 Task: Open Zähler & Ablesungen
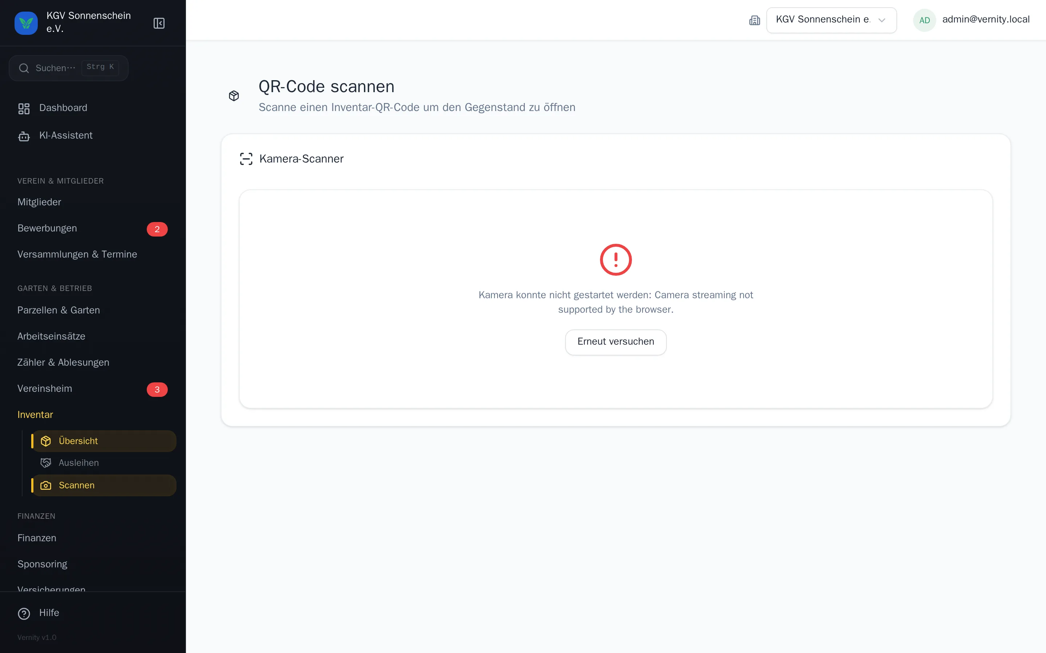(x=93, y=362)
